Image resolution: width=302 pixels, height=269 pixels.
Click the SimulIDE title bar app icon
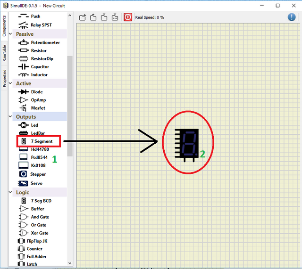[6, 6]
